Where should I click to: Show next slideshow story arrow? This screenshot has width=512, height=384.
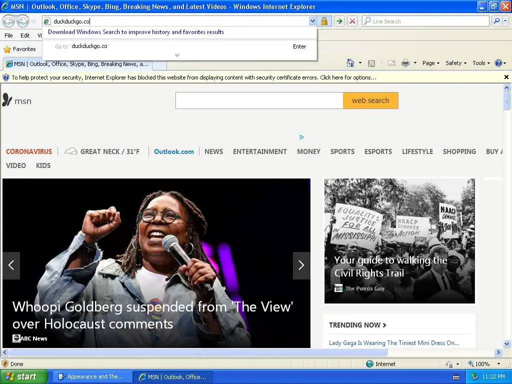(x=301, y=265)
